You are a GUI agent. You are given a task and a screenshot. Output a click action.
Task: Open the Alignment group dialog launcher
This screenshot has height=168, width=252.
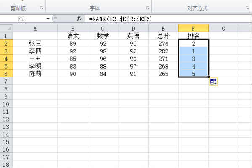tap(247, 8)
